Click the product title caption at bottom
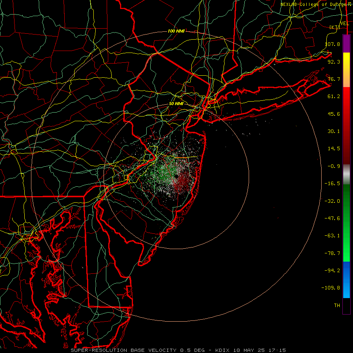 [178, 350]
